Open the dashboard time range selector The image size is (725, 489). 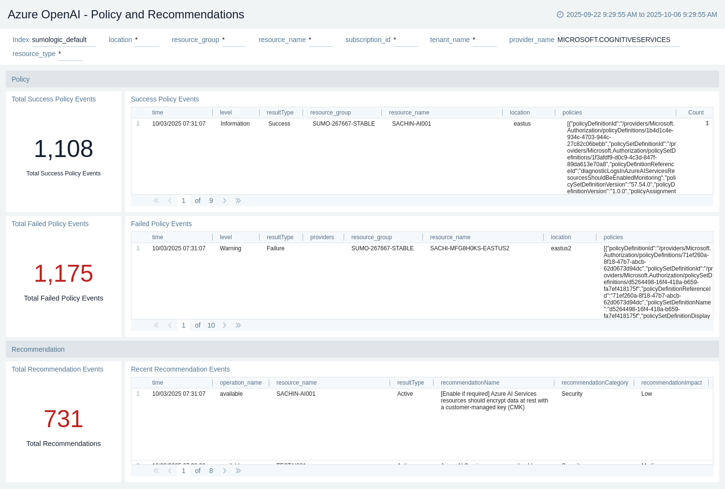click(x=641, y=14)
